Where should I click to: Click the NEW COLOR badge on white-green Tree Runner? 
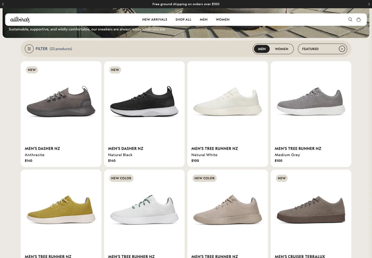(121, 178)
